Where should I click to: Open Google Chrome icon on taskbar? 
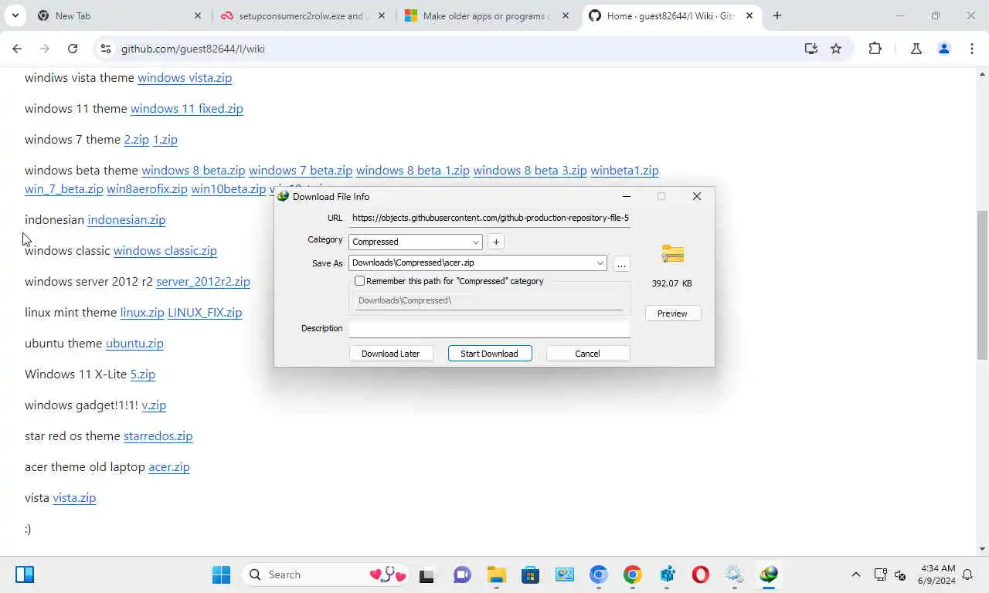point(632,574)
